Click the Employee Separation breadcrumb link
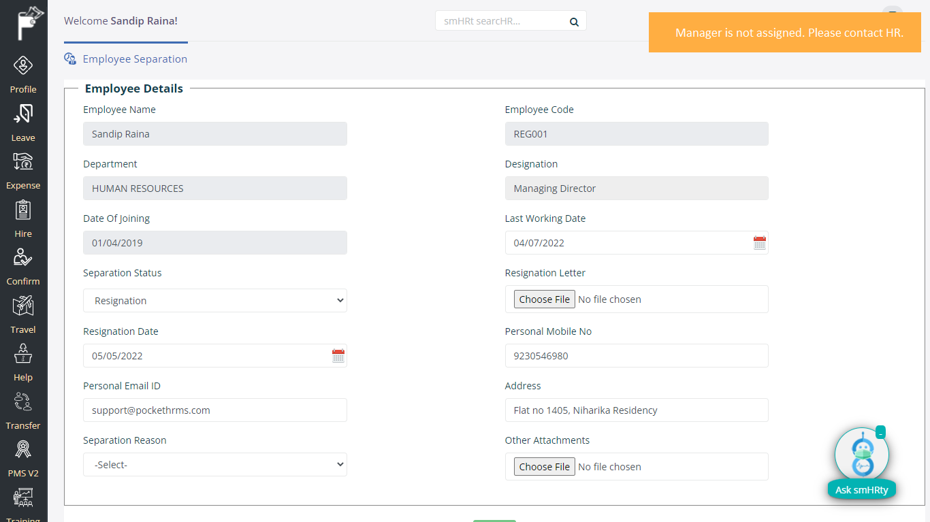This screenshot has width=930, height=522. pyautogui.click(x=135, y=59)
